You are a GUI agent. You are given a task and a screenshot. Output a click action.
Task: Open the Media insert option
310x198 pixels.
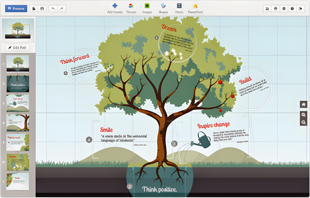(x=179, y=8)
